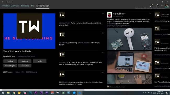Viewport: 170px width, 95px height.
Task: Click the 'PSA: You can watch' tweet text
Action: (162, 49)
